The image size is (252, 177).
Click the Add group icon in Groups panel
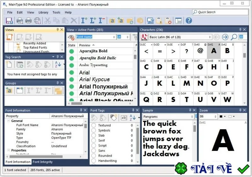click(x=9, y=90)
